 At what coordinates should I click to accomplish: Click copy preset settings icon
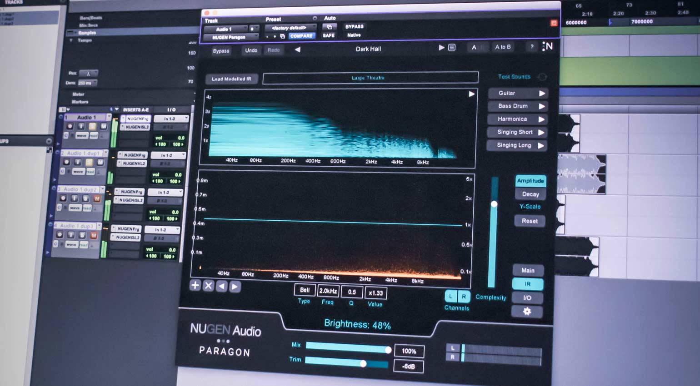(x=282, y=36)
